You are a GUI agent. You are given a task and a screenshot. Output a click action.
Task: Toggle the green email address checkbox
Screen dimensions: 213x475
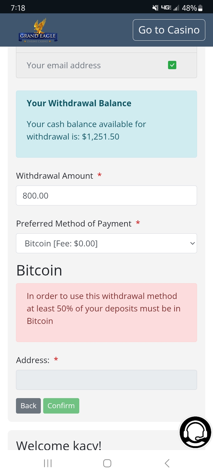[x=172, y=65]
